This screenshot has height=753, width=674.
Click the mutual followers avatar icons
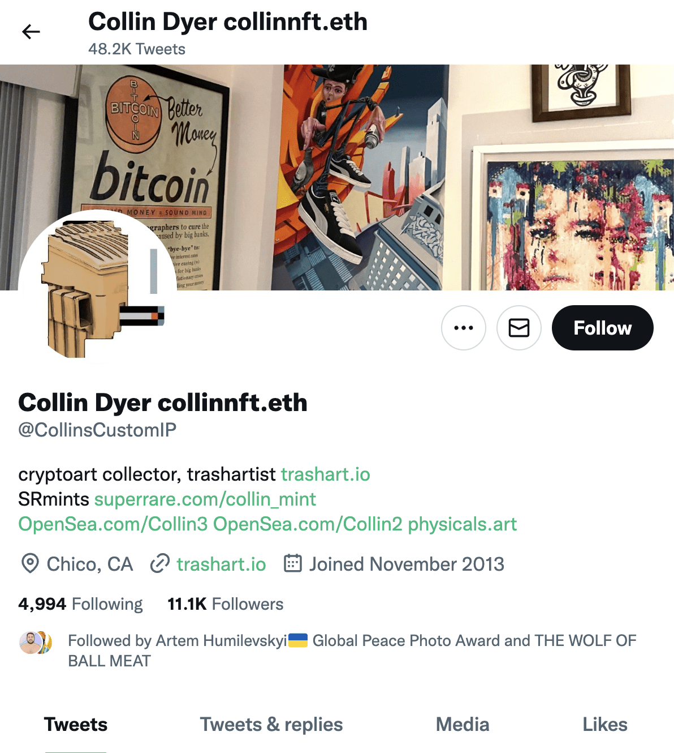click(36, 643)
